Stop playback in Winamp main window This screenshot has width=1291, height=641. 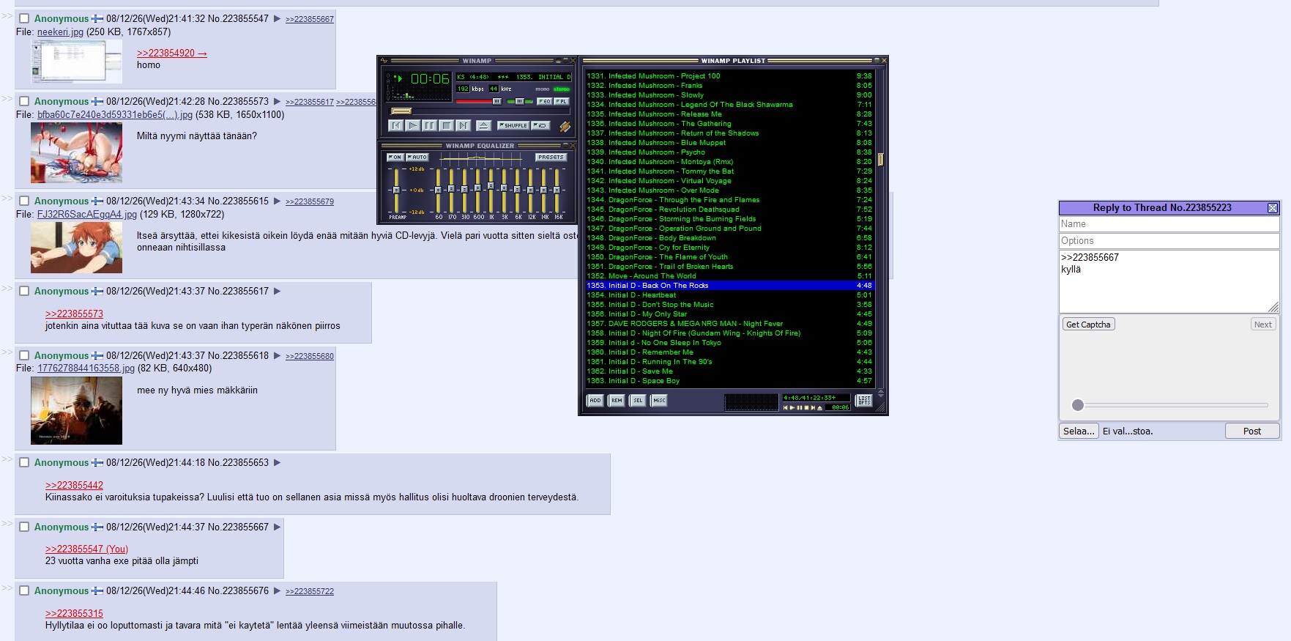447,125
